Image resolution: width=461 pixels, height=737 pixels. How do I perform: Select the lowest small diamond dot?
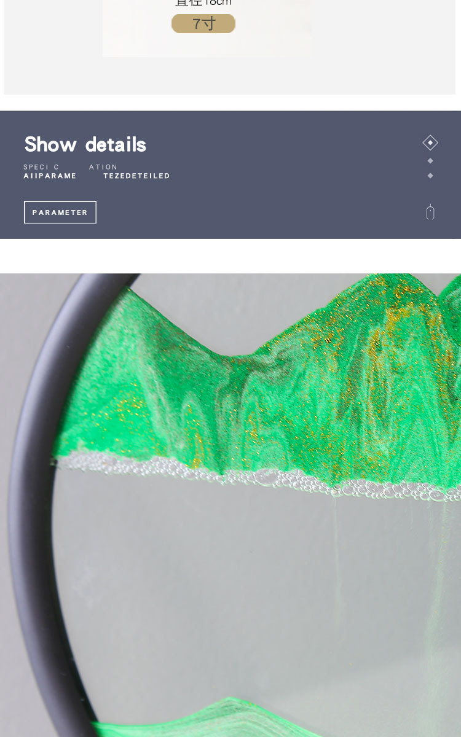pyautogui.click(x=430, y=176)
